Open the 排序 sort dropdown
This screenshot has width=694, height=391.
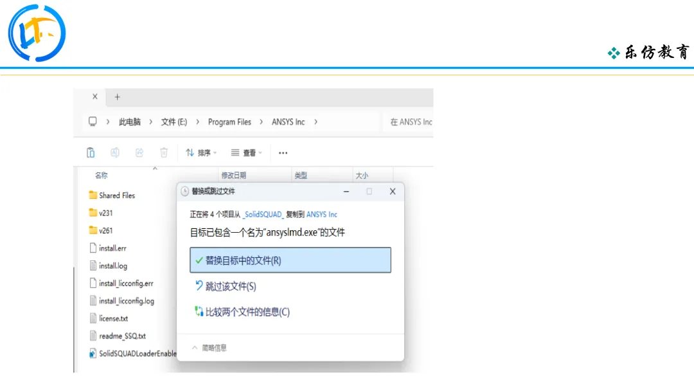coord(201,153)
